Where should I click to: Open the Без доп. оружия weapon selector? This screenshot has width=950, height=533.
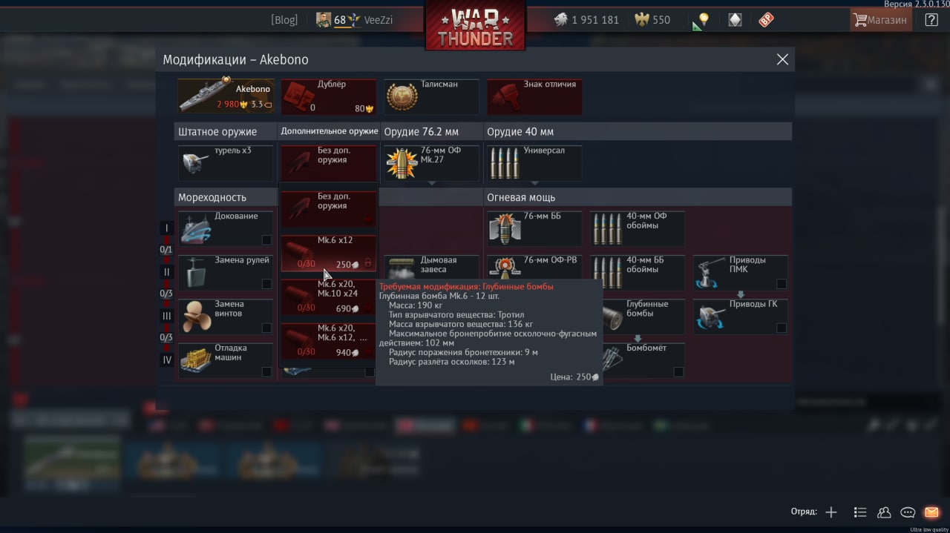point(328,163)
